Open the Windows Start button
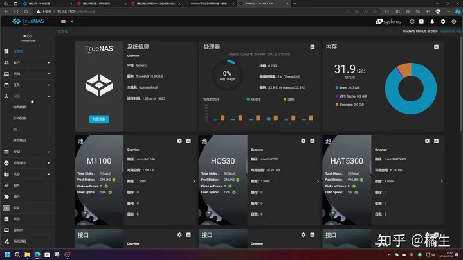This screenshot has height=260, width=463. (x=7, y=254)
